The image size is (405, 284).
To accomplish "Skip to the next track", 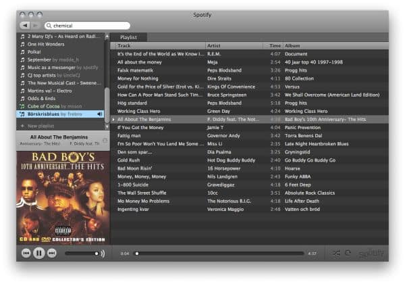I will pyautogui.click(x=52, y=253).
